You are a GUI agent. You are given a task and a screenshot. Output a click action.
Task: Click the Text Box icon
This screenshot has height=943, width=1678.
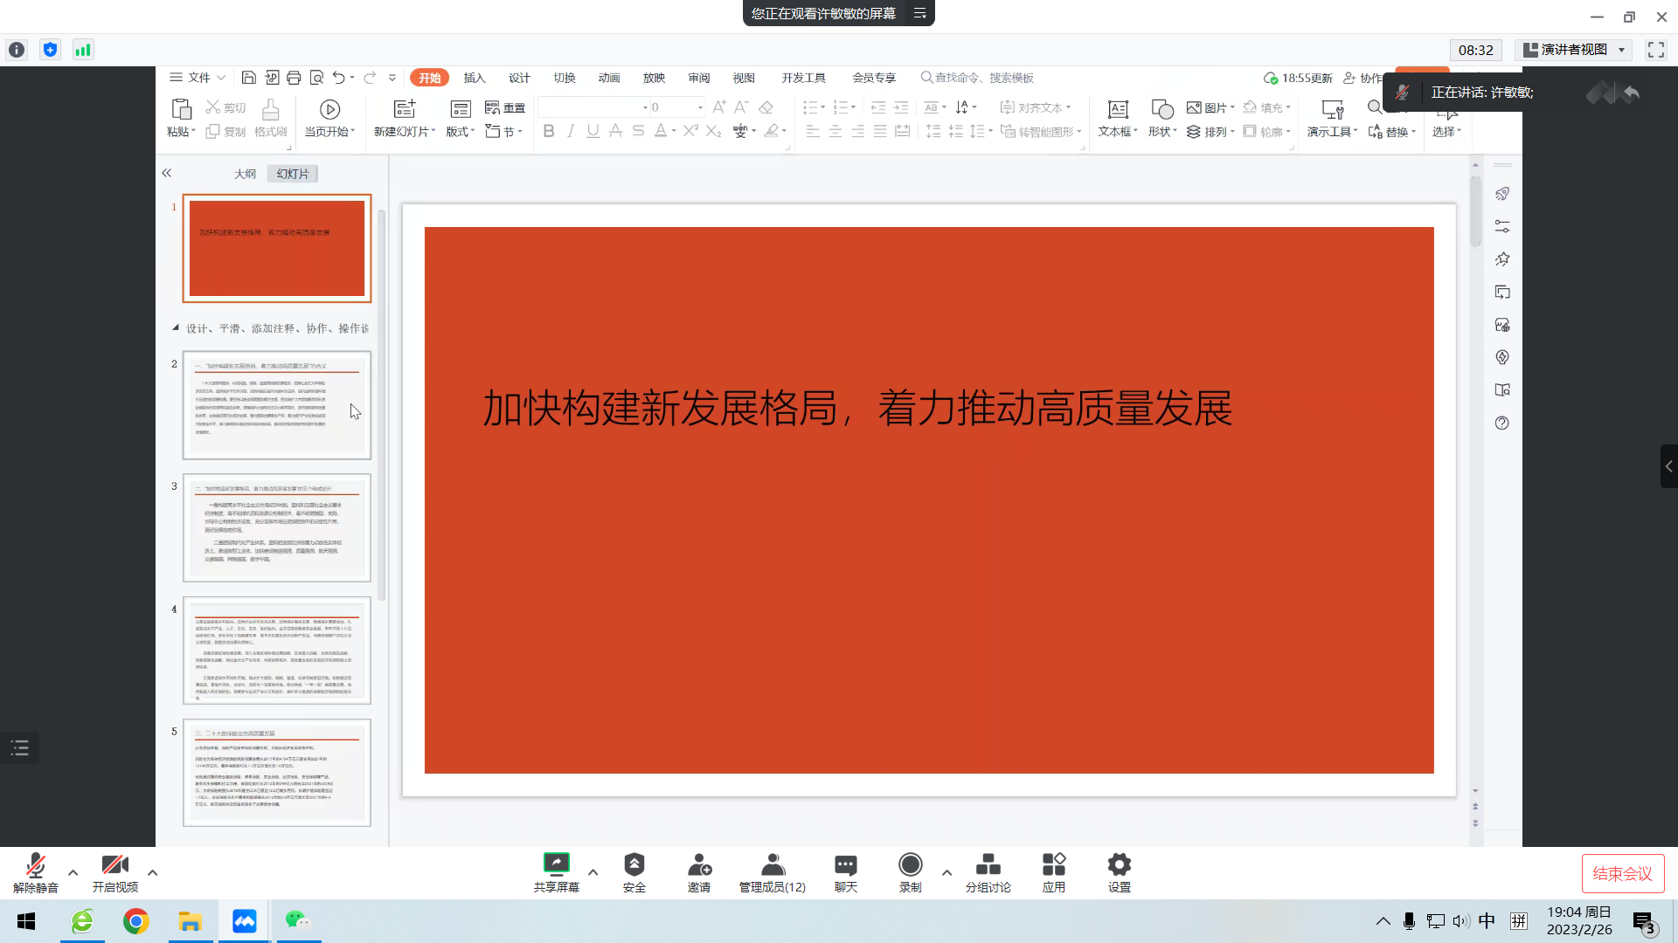(1118, 109)
